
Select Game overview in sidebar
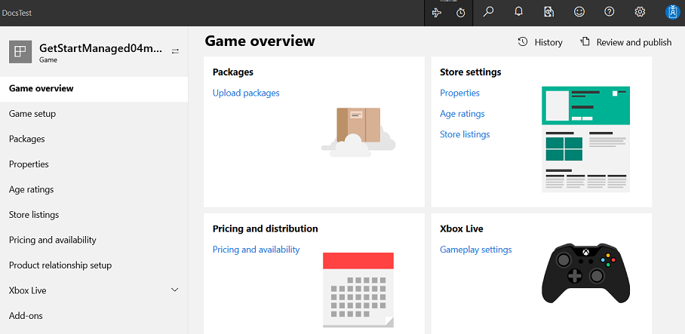coord(94,89)
